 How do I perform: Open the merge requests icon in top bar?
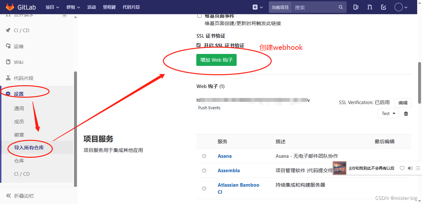coord(369,7)
